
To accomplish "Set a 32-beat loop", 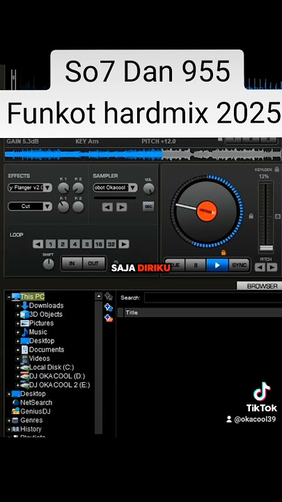I will [x=111, y=244].
